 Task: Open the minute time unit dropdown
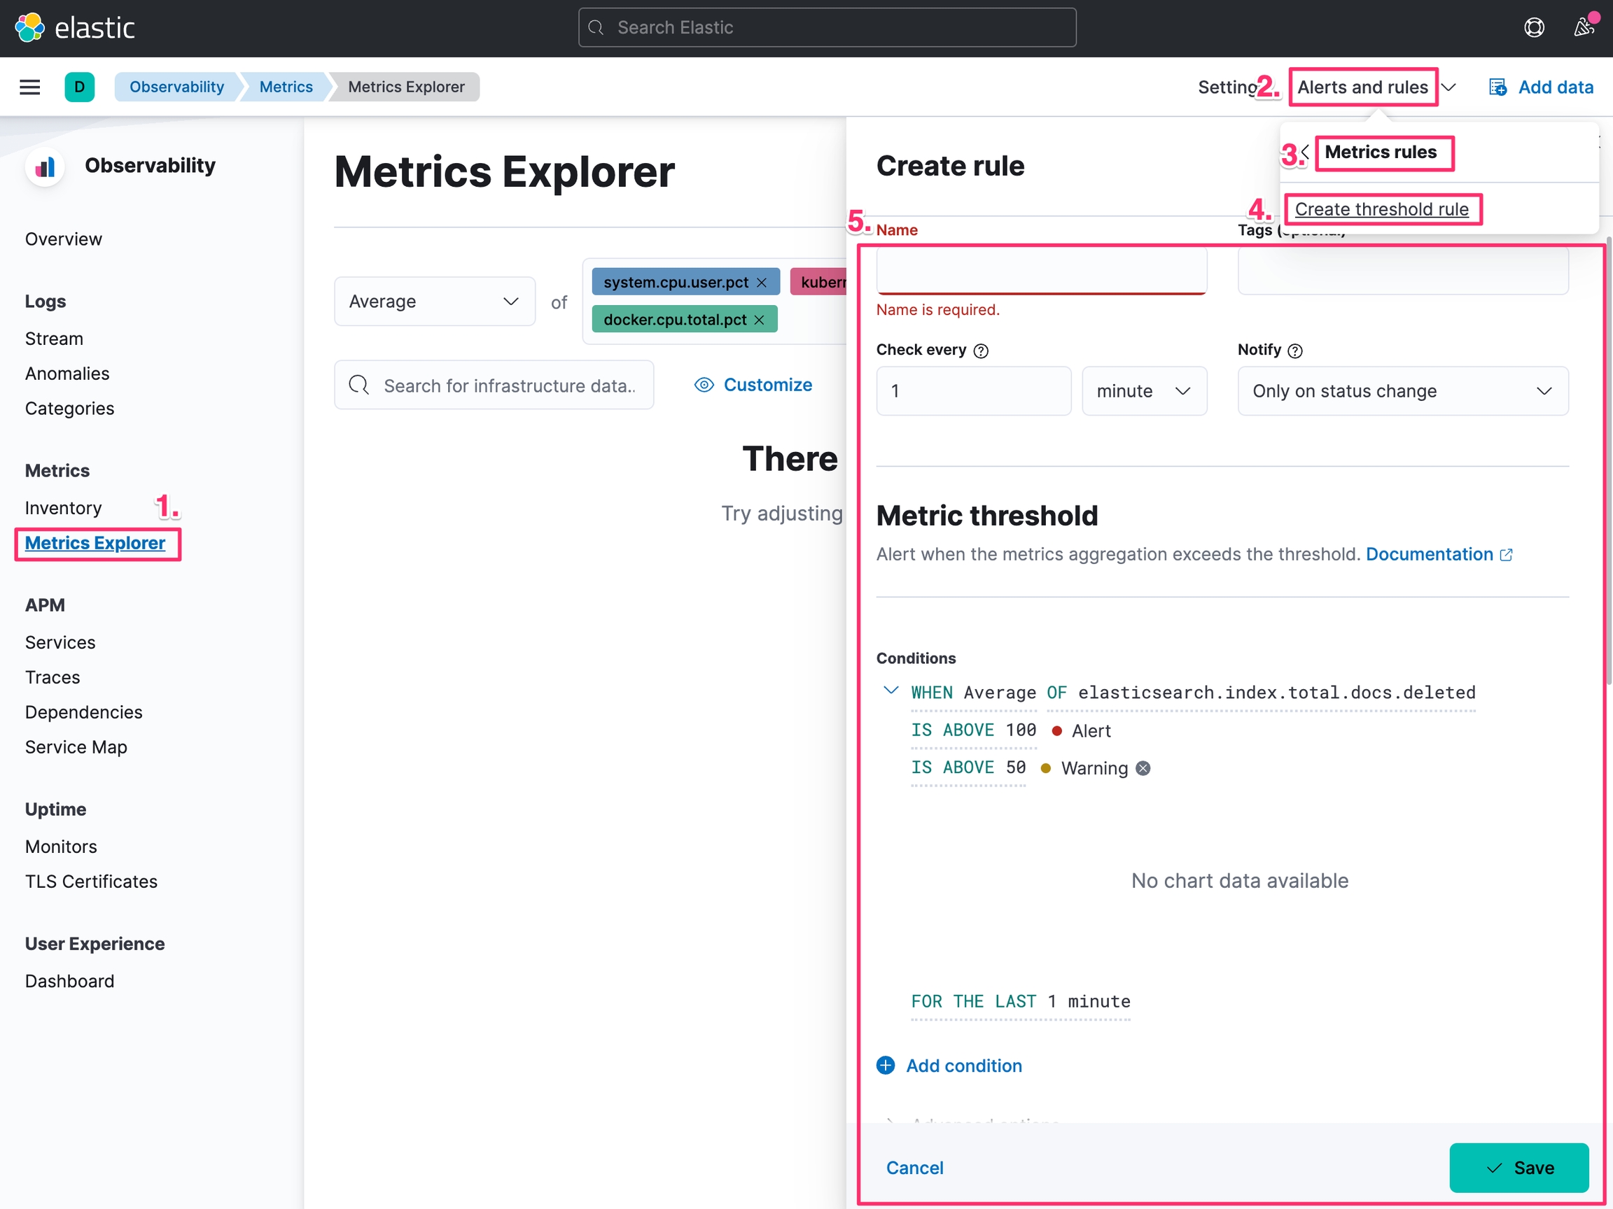1143,391
